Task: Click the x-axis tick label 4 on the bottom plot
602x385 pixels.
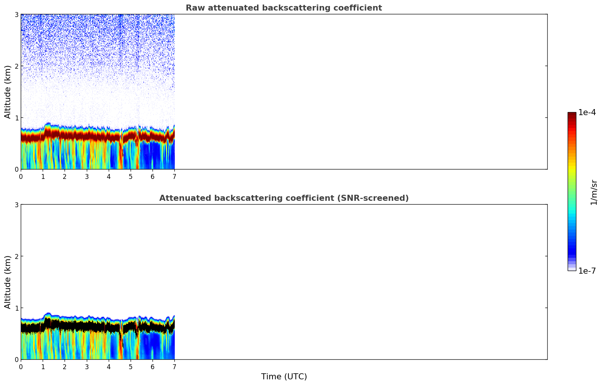Action: [x=109, y=367]
